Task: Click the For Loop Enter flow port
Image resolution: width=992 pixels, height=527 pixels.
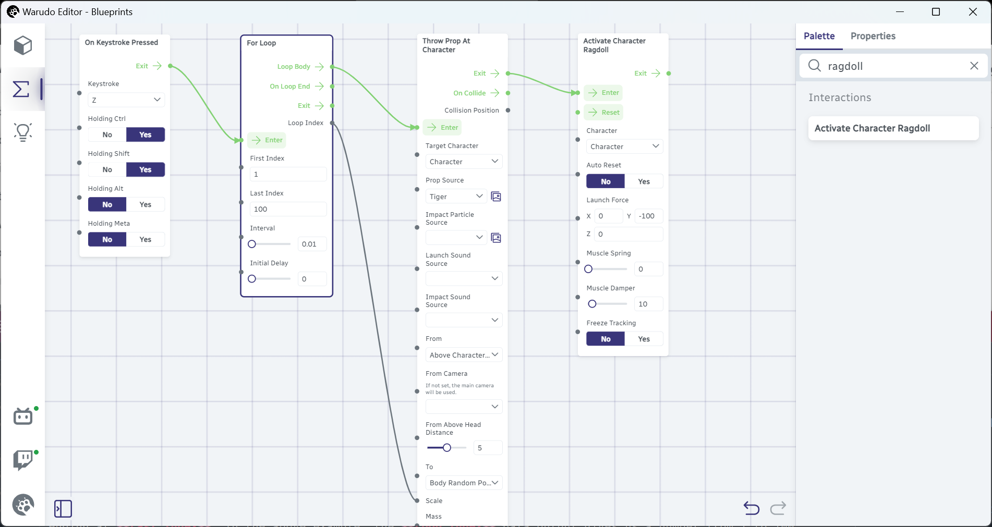Action: (267, 140)
